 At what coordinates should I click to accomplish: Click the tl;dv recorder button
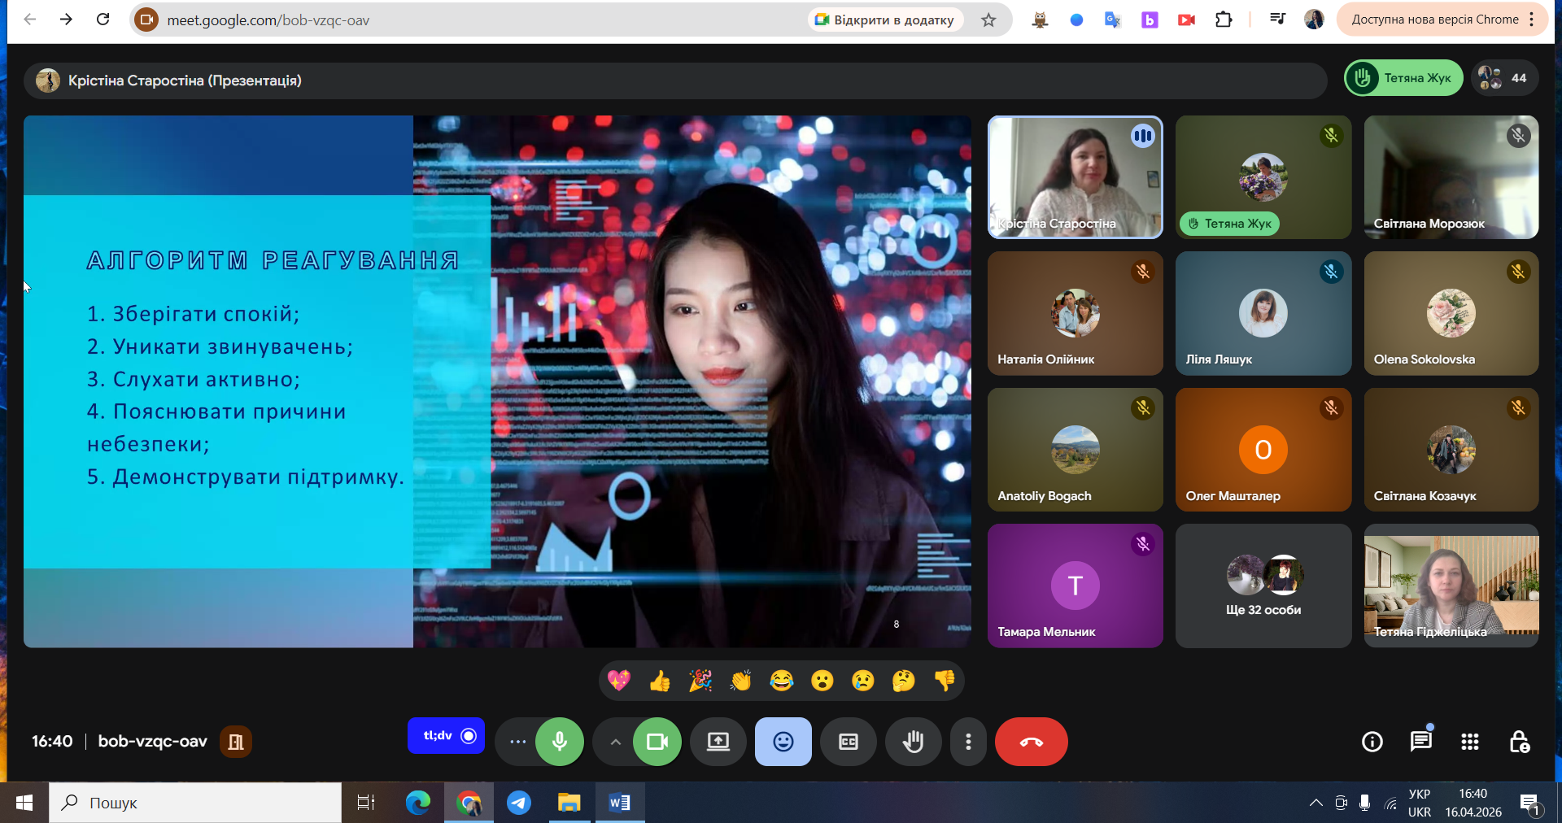click(446, 736)
